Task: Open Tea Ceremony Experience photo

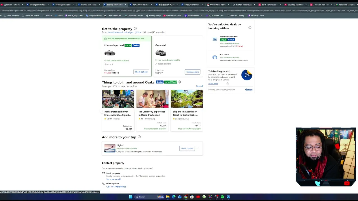Action: click(x=152, y=99)
